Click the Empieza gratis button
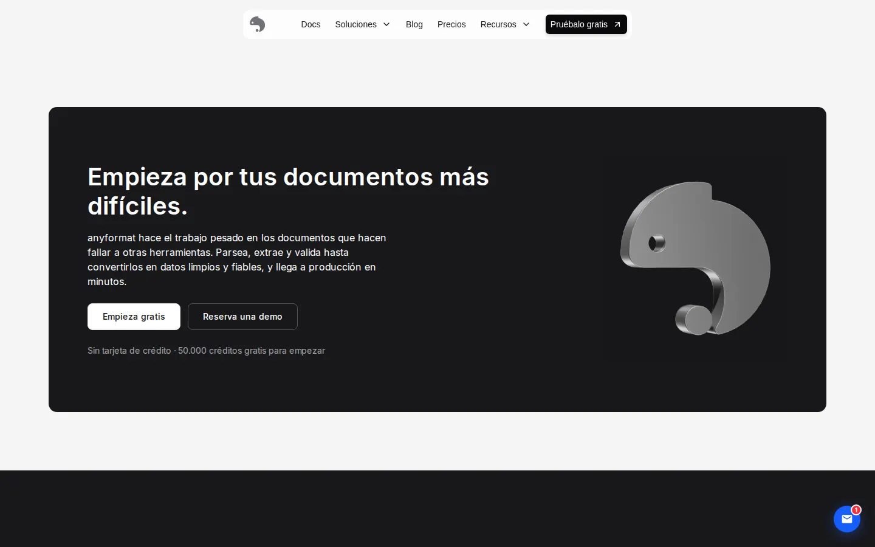Viewport: 875px width, 547px height. 134,317
